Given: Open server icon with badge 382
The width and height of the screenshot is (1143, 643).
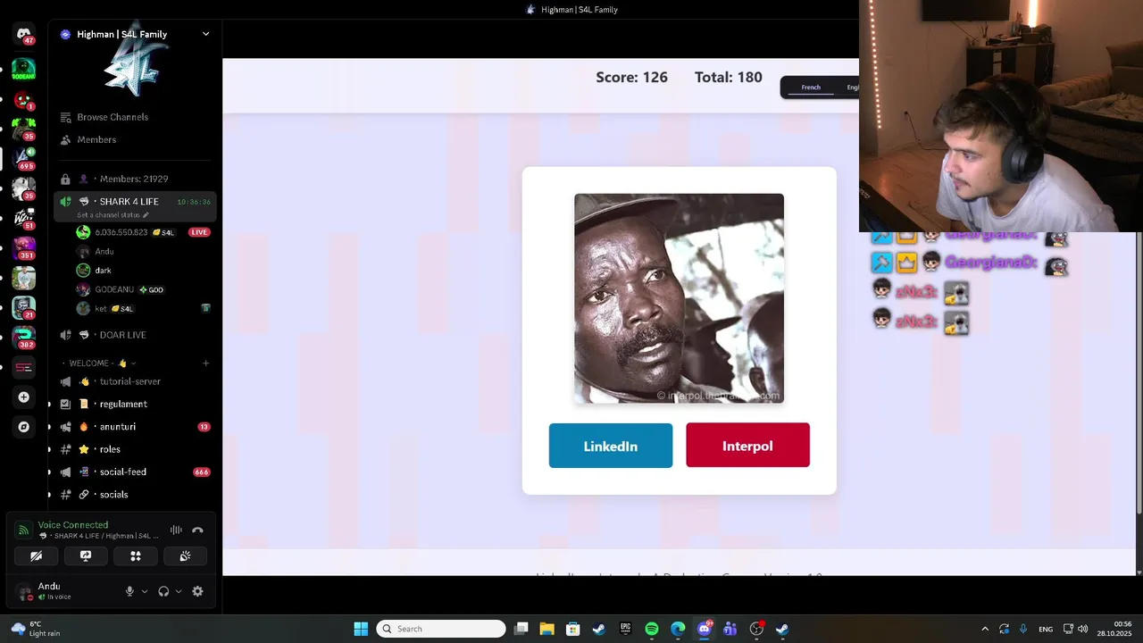Looking at the screenshot, I should 24,338.
